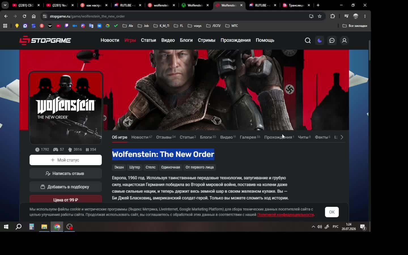
Task: Open the lightbulb bookmark
Action: (x=17, y=26)
